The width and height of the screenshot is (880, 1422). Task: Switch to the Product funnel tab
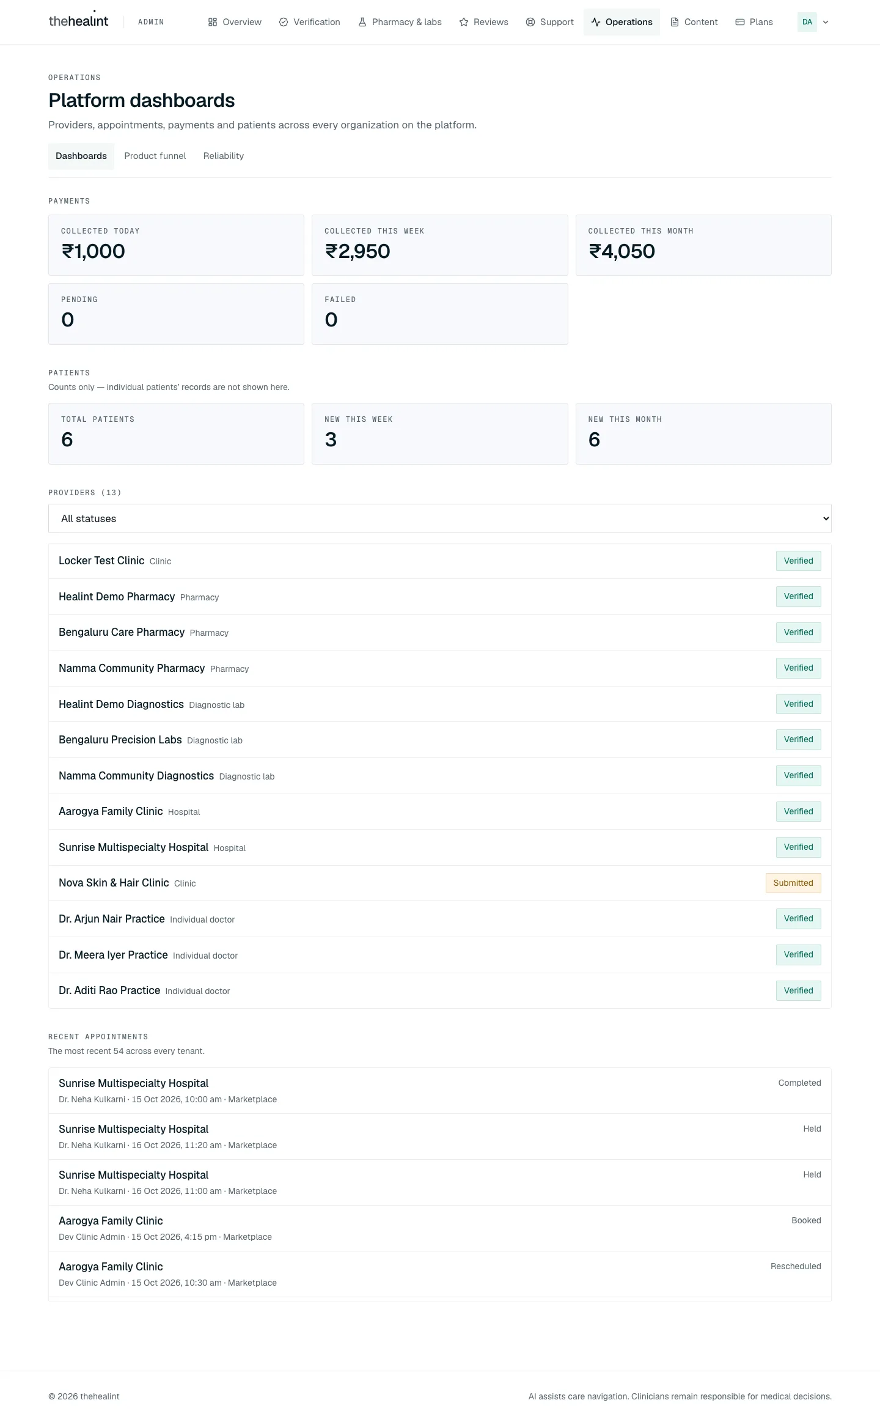pos(155,156)
